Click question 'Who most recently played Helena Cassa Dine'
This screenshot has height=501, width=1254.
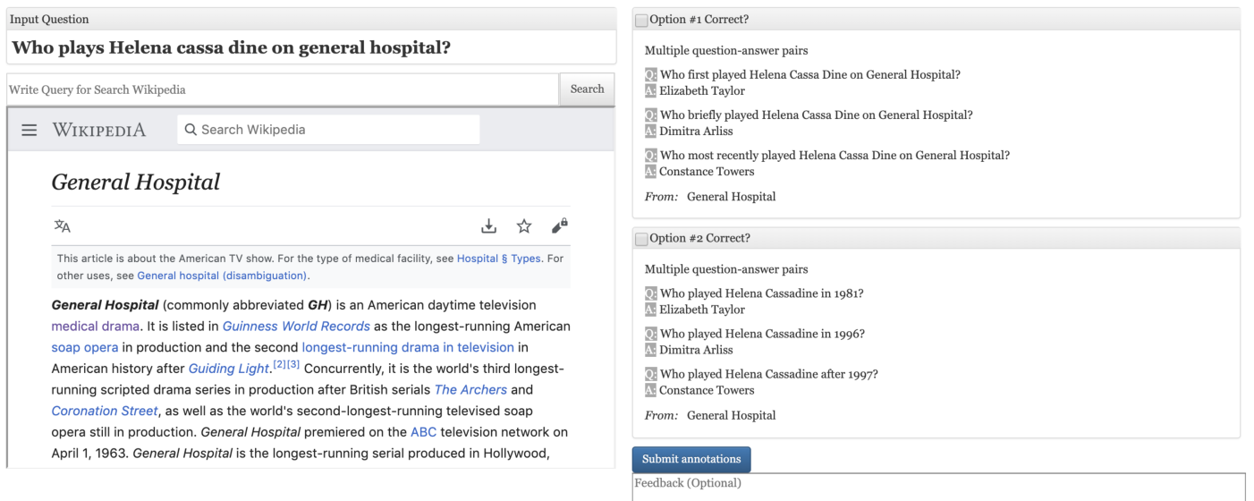835,156
